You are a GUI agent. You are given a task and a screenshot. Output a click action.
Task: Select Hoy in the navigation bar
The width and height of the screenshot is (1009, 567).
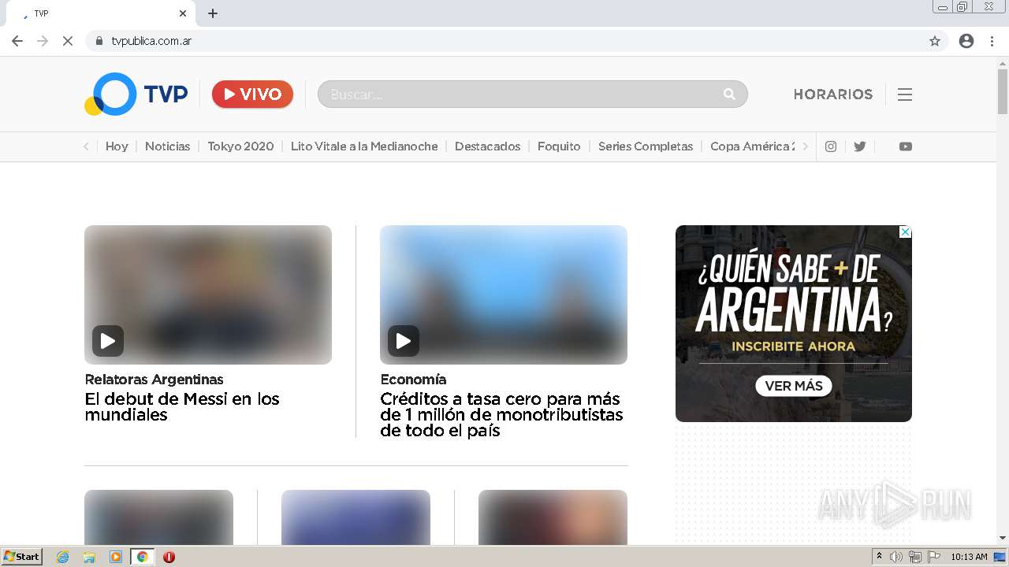(x=117, y=146)
